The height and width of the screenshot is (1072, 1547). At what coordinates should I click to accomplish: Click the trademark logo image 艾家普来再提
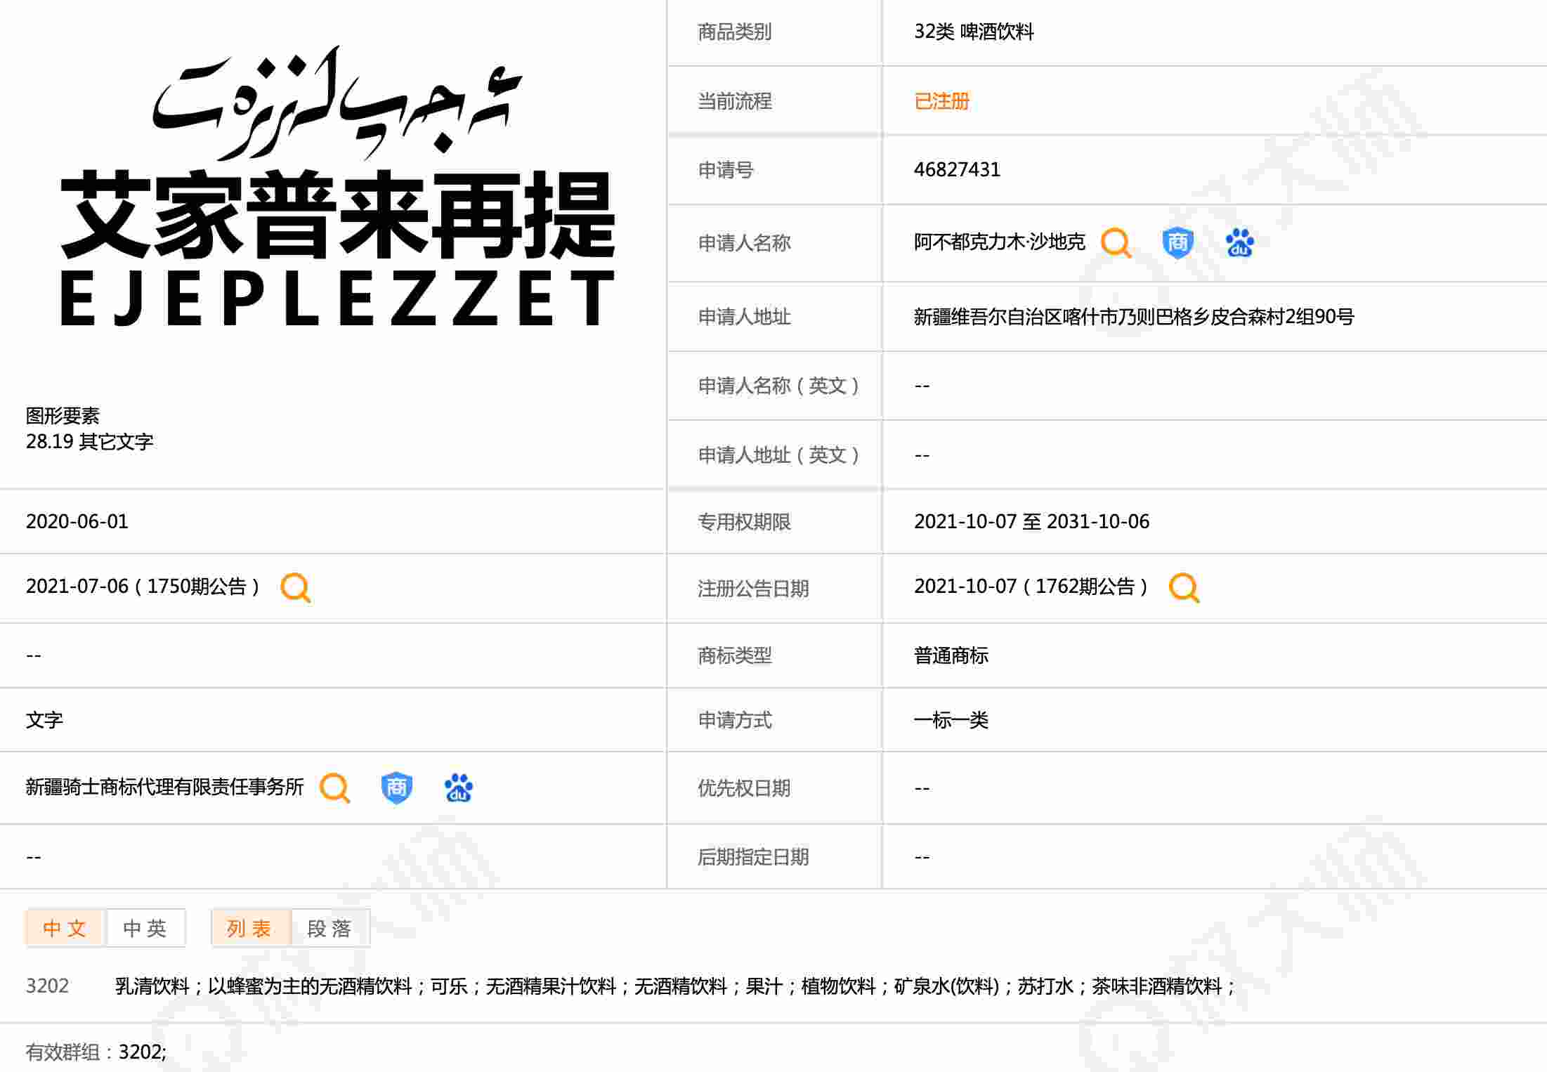coord(338,187)
